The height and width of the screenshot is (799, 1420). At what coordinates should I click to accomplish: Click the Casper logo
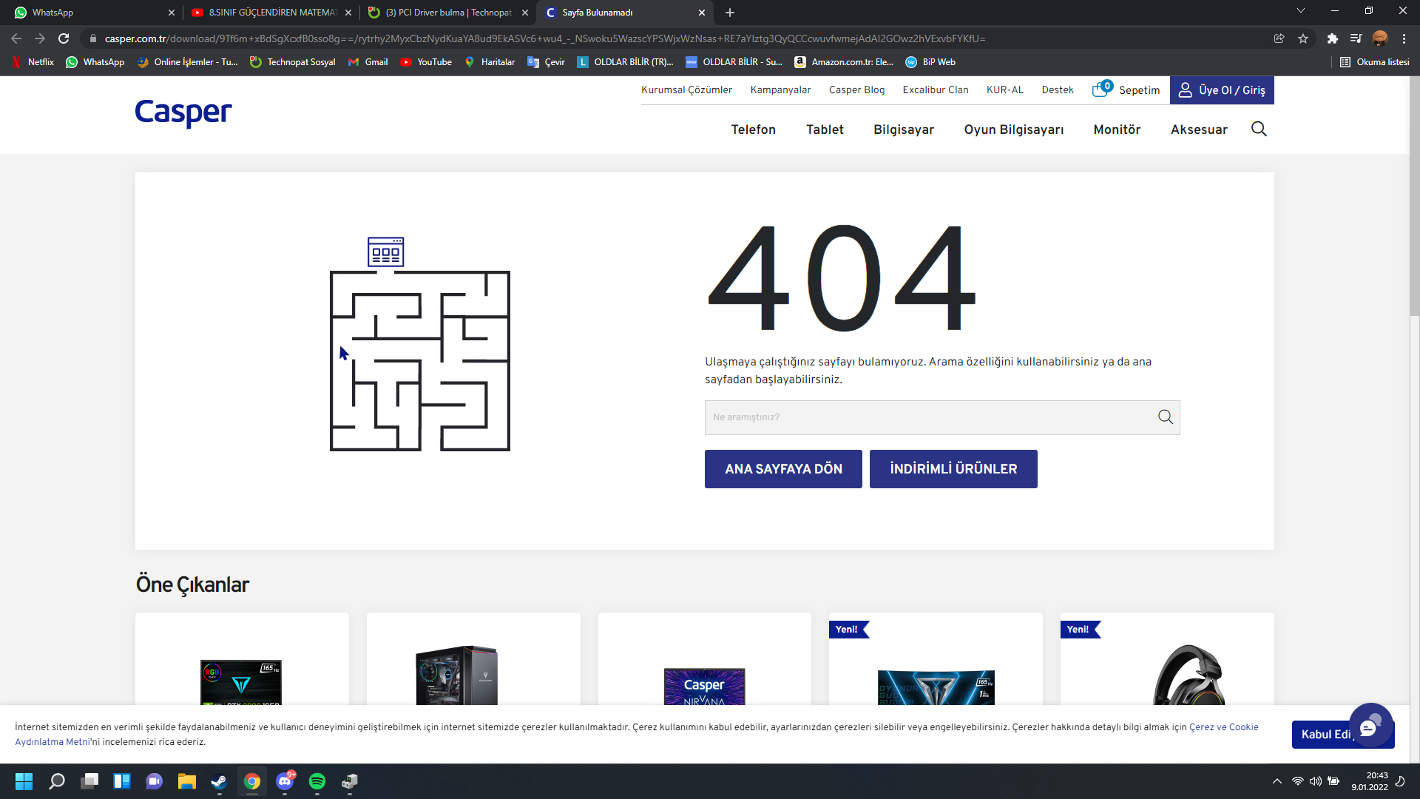pyautogui.click(x=183, y=112)
